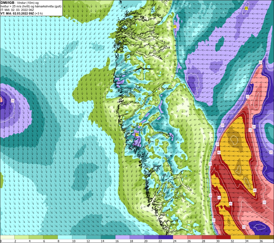Click the pale cyan 8–10 legend swatch
Viewport: 274px width, 243px height.
(x=65, y=237)
